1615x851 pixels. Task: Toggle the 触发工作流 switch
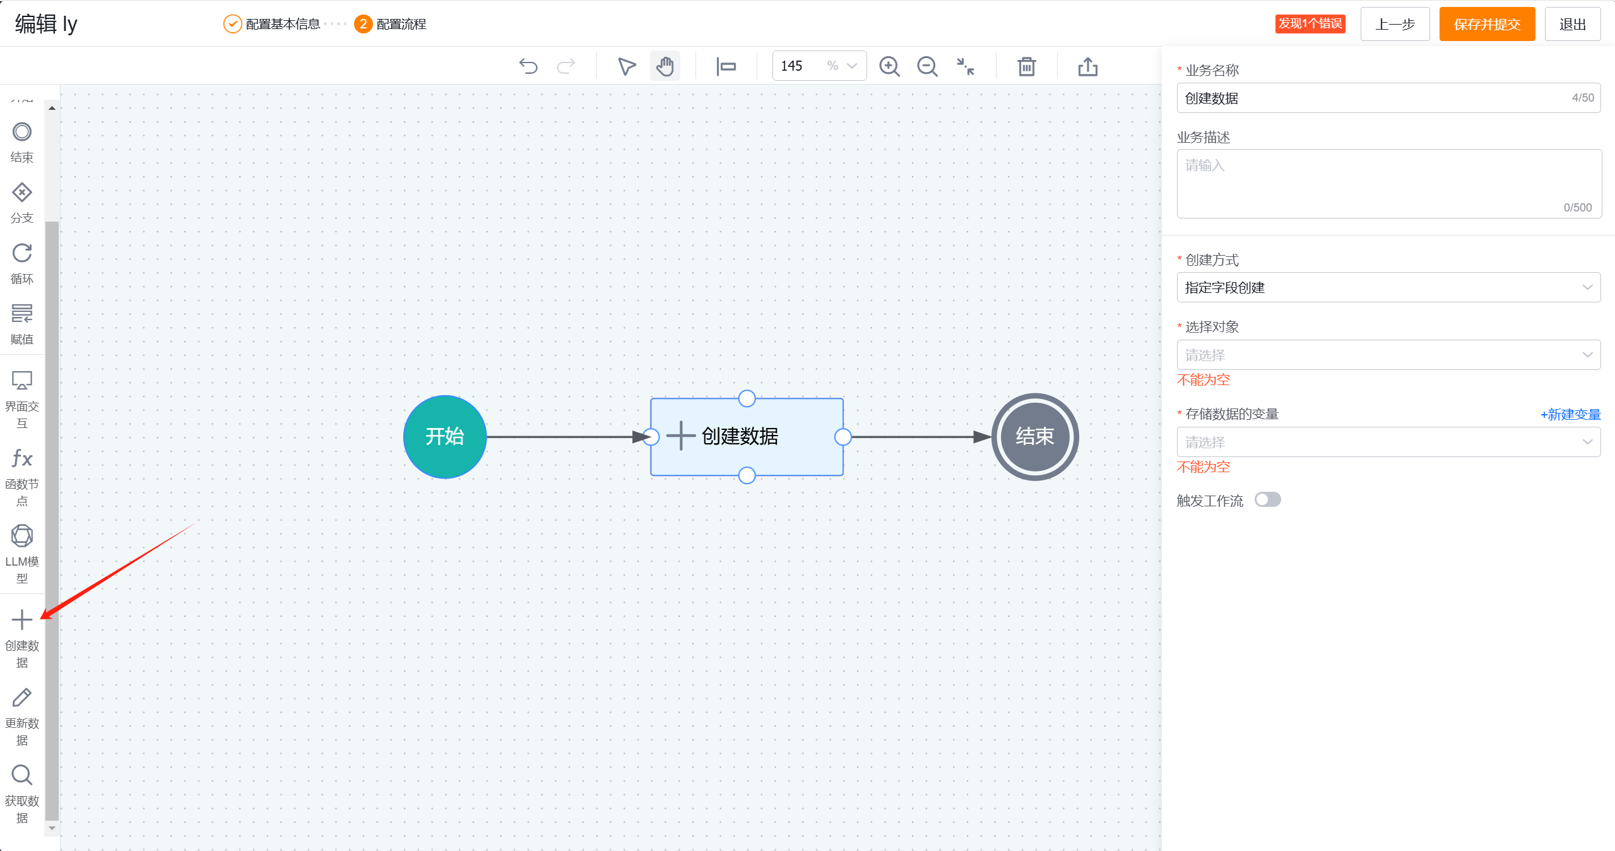(1267, 500)
